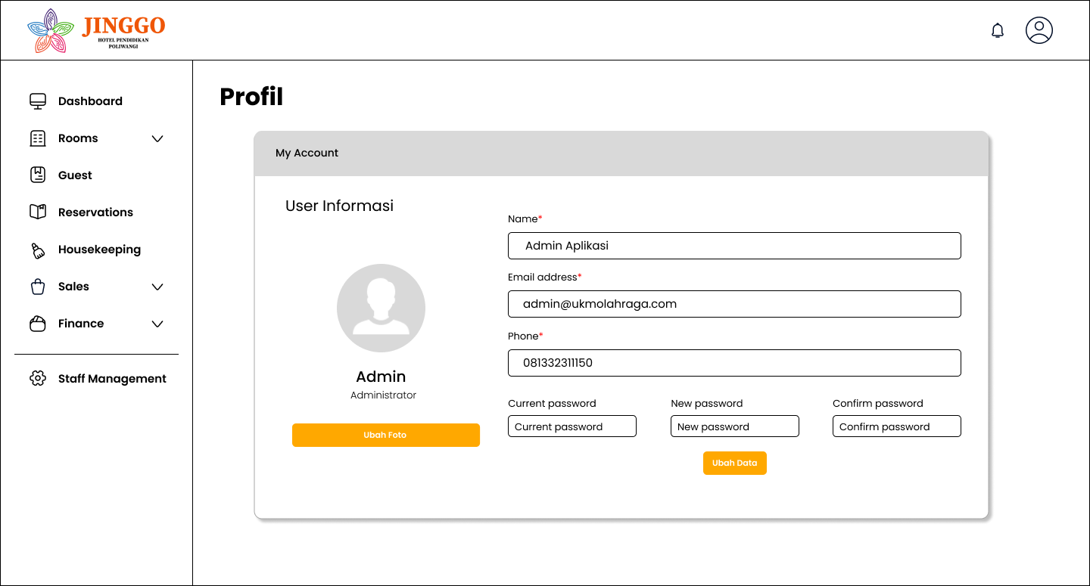
Task: Click the Current password label
Action: (552, 404)
